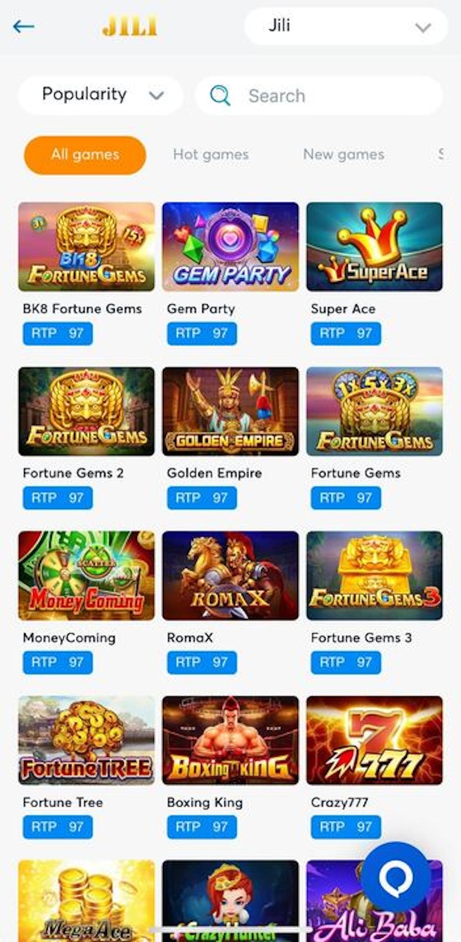
Task: Open the MoneyComing game thumbnail
Action: click(87, 576)
